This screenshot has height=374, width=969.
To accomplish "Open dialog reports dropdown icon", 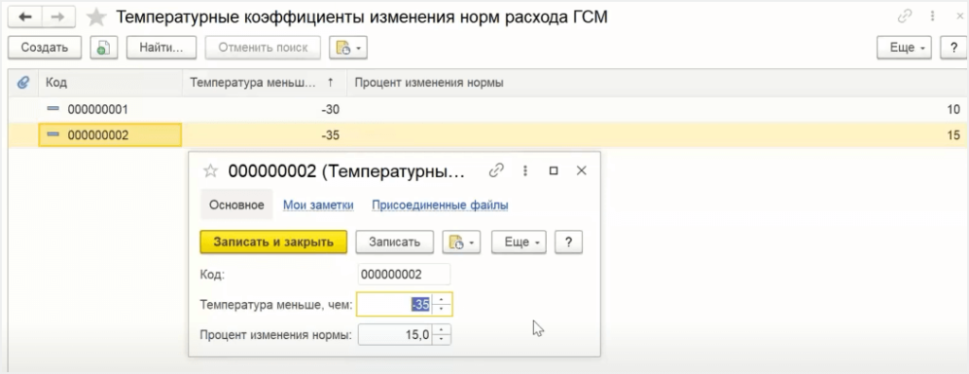I will click(x=462, y=242).
